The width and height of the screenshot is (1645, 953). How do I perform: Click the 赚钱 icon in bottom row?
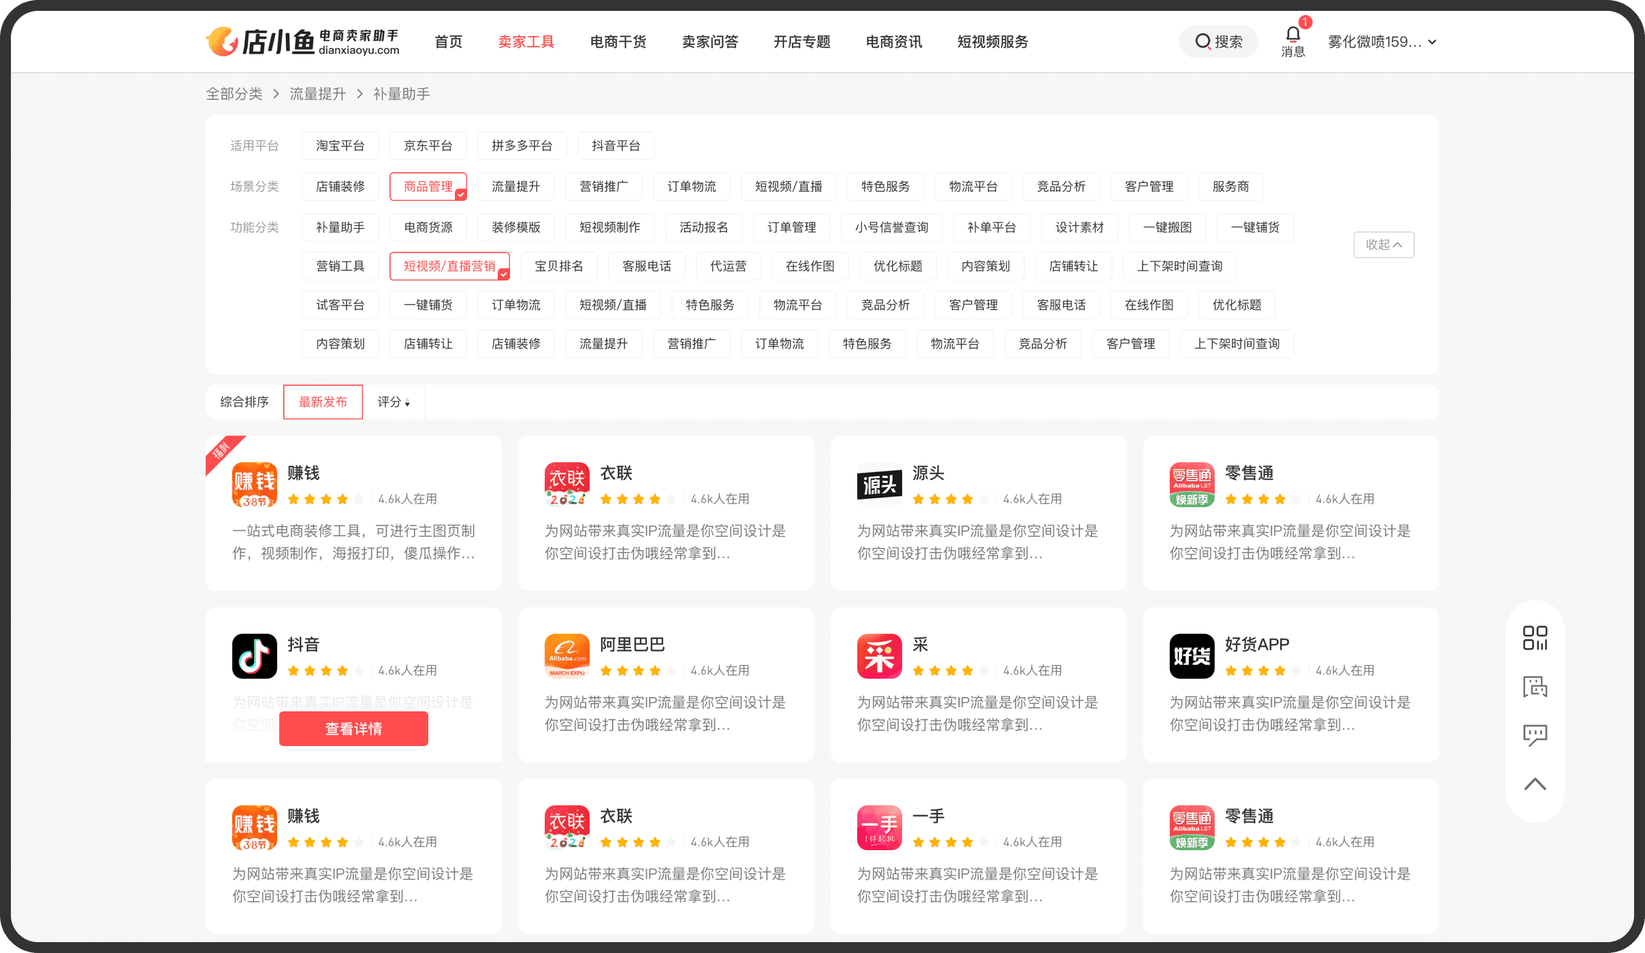pyautogui.click(x=255, y=828)
